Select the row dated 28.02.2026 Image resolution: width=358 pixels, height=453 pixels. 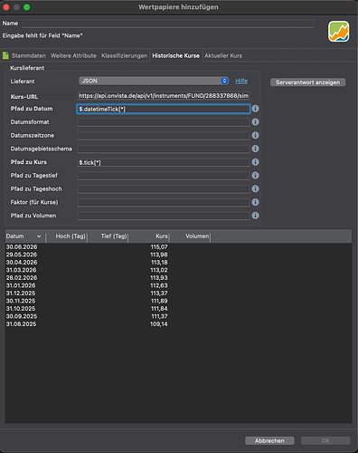178,278
